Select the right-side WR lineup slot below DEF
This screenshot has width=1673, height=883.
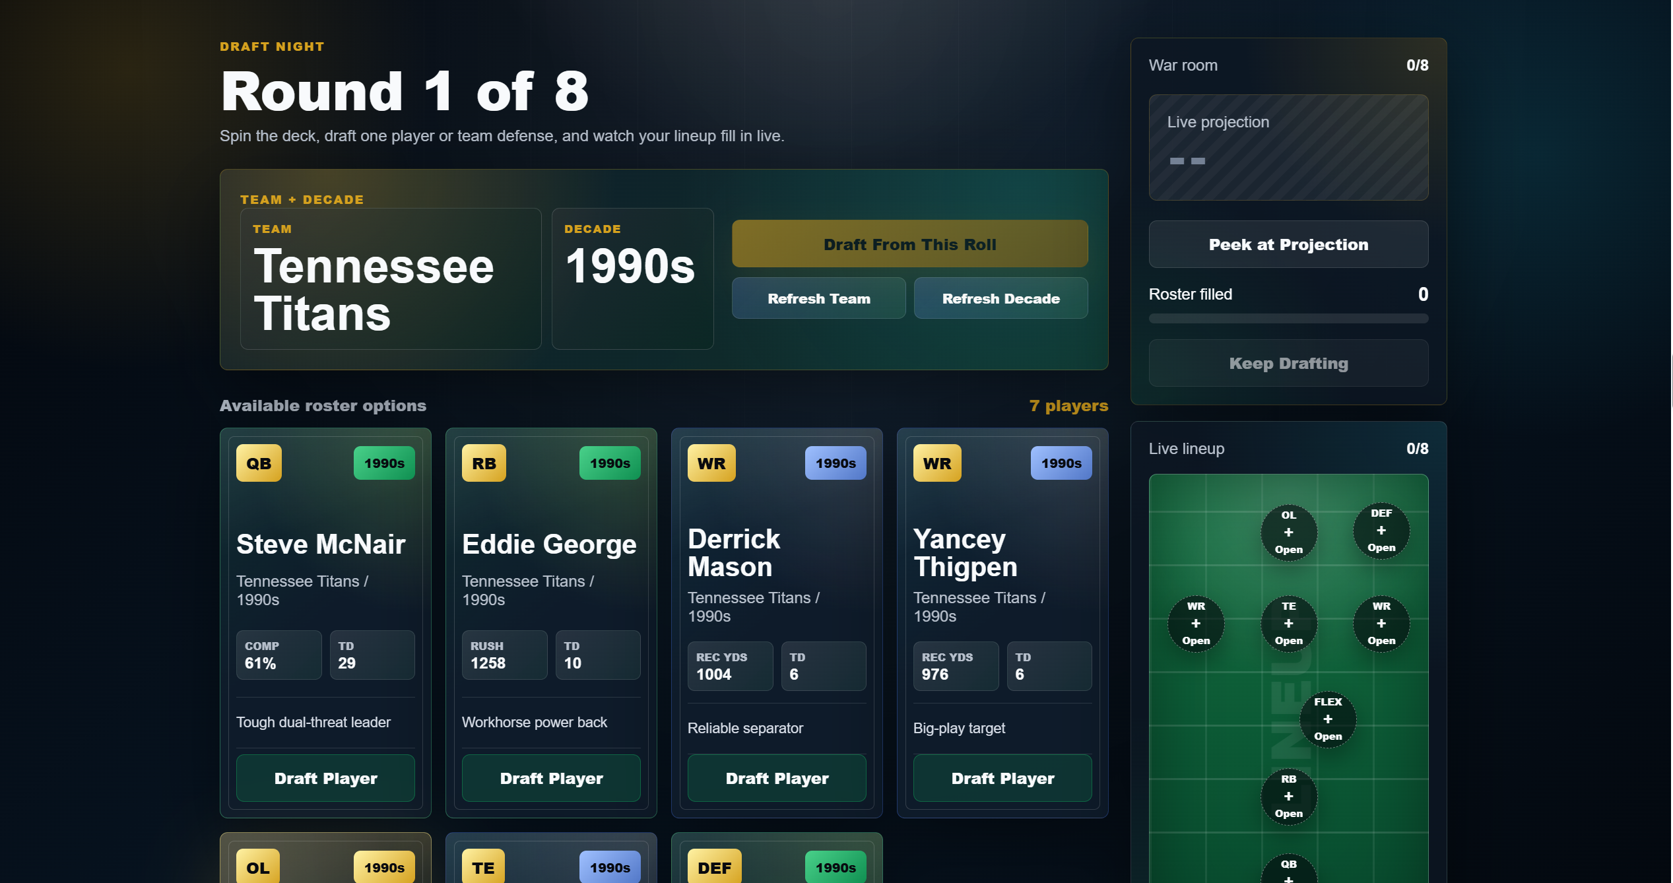click(x=1381, y=624)
